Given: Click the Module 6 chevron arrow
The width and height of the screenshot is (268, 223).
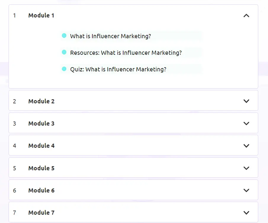Looking at the screenshot, I should click(246, 190).
